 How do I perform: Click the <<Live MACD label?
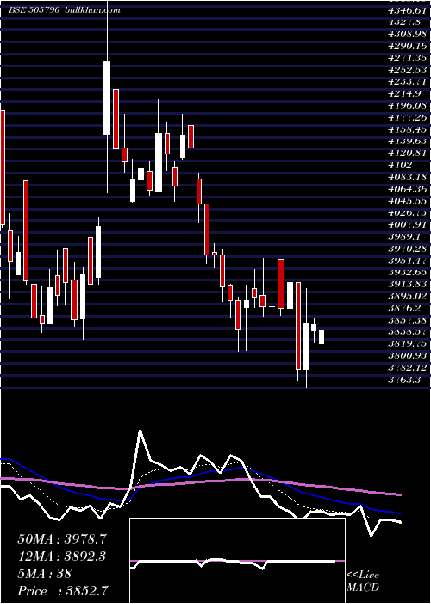point(363,582)
